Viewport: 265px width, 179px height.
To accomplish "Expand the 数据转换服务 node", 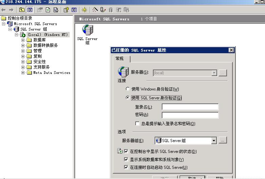I will tap(23, 45).
